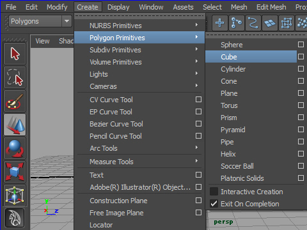This screenshot has width=307, height=230.
Task: Open Cone options box
Action: click(x=301, y=81)
